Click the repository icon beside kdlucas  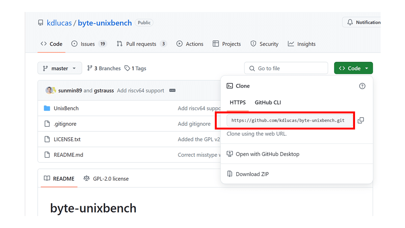click(40, 23)
